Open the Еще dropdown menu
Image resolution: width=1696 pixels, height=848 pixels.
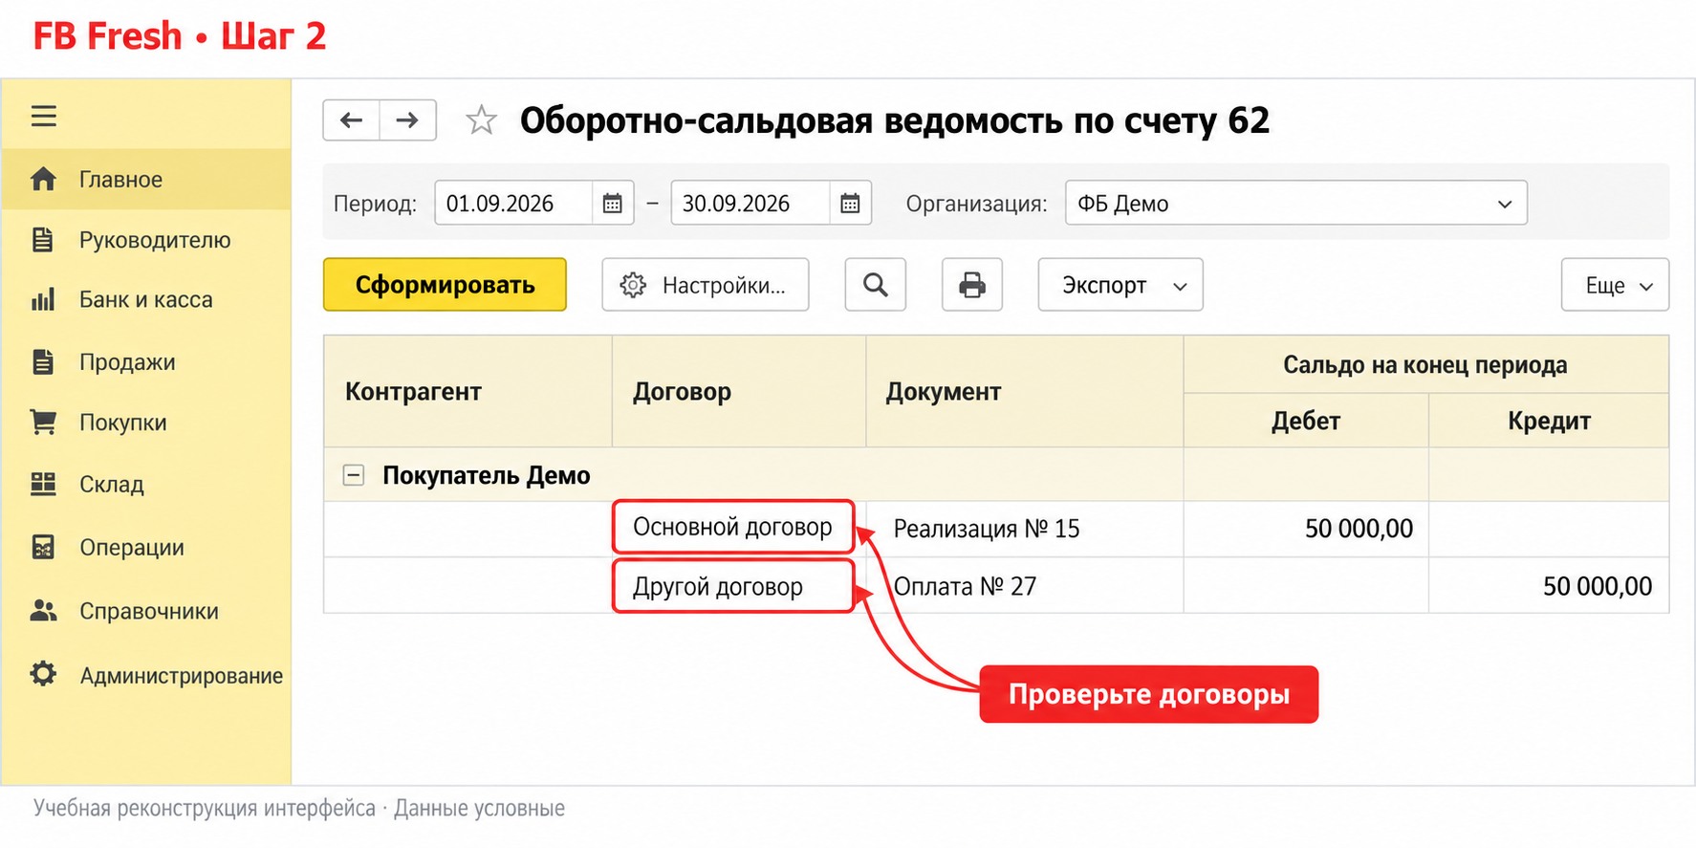coord(1615,285)
